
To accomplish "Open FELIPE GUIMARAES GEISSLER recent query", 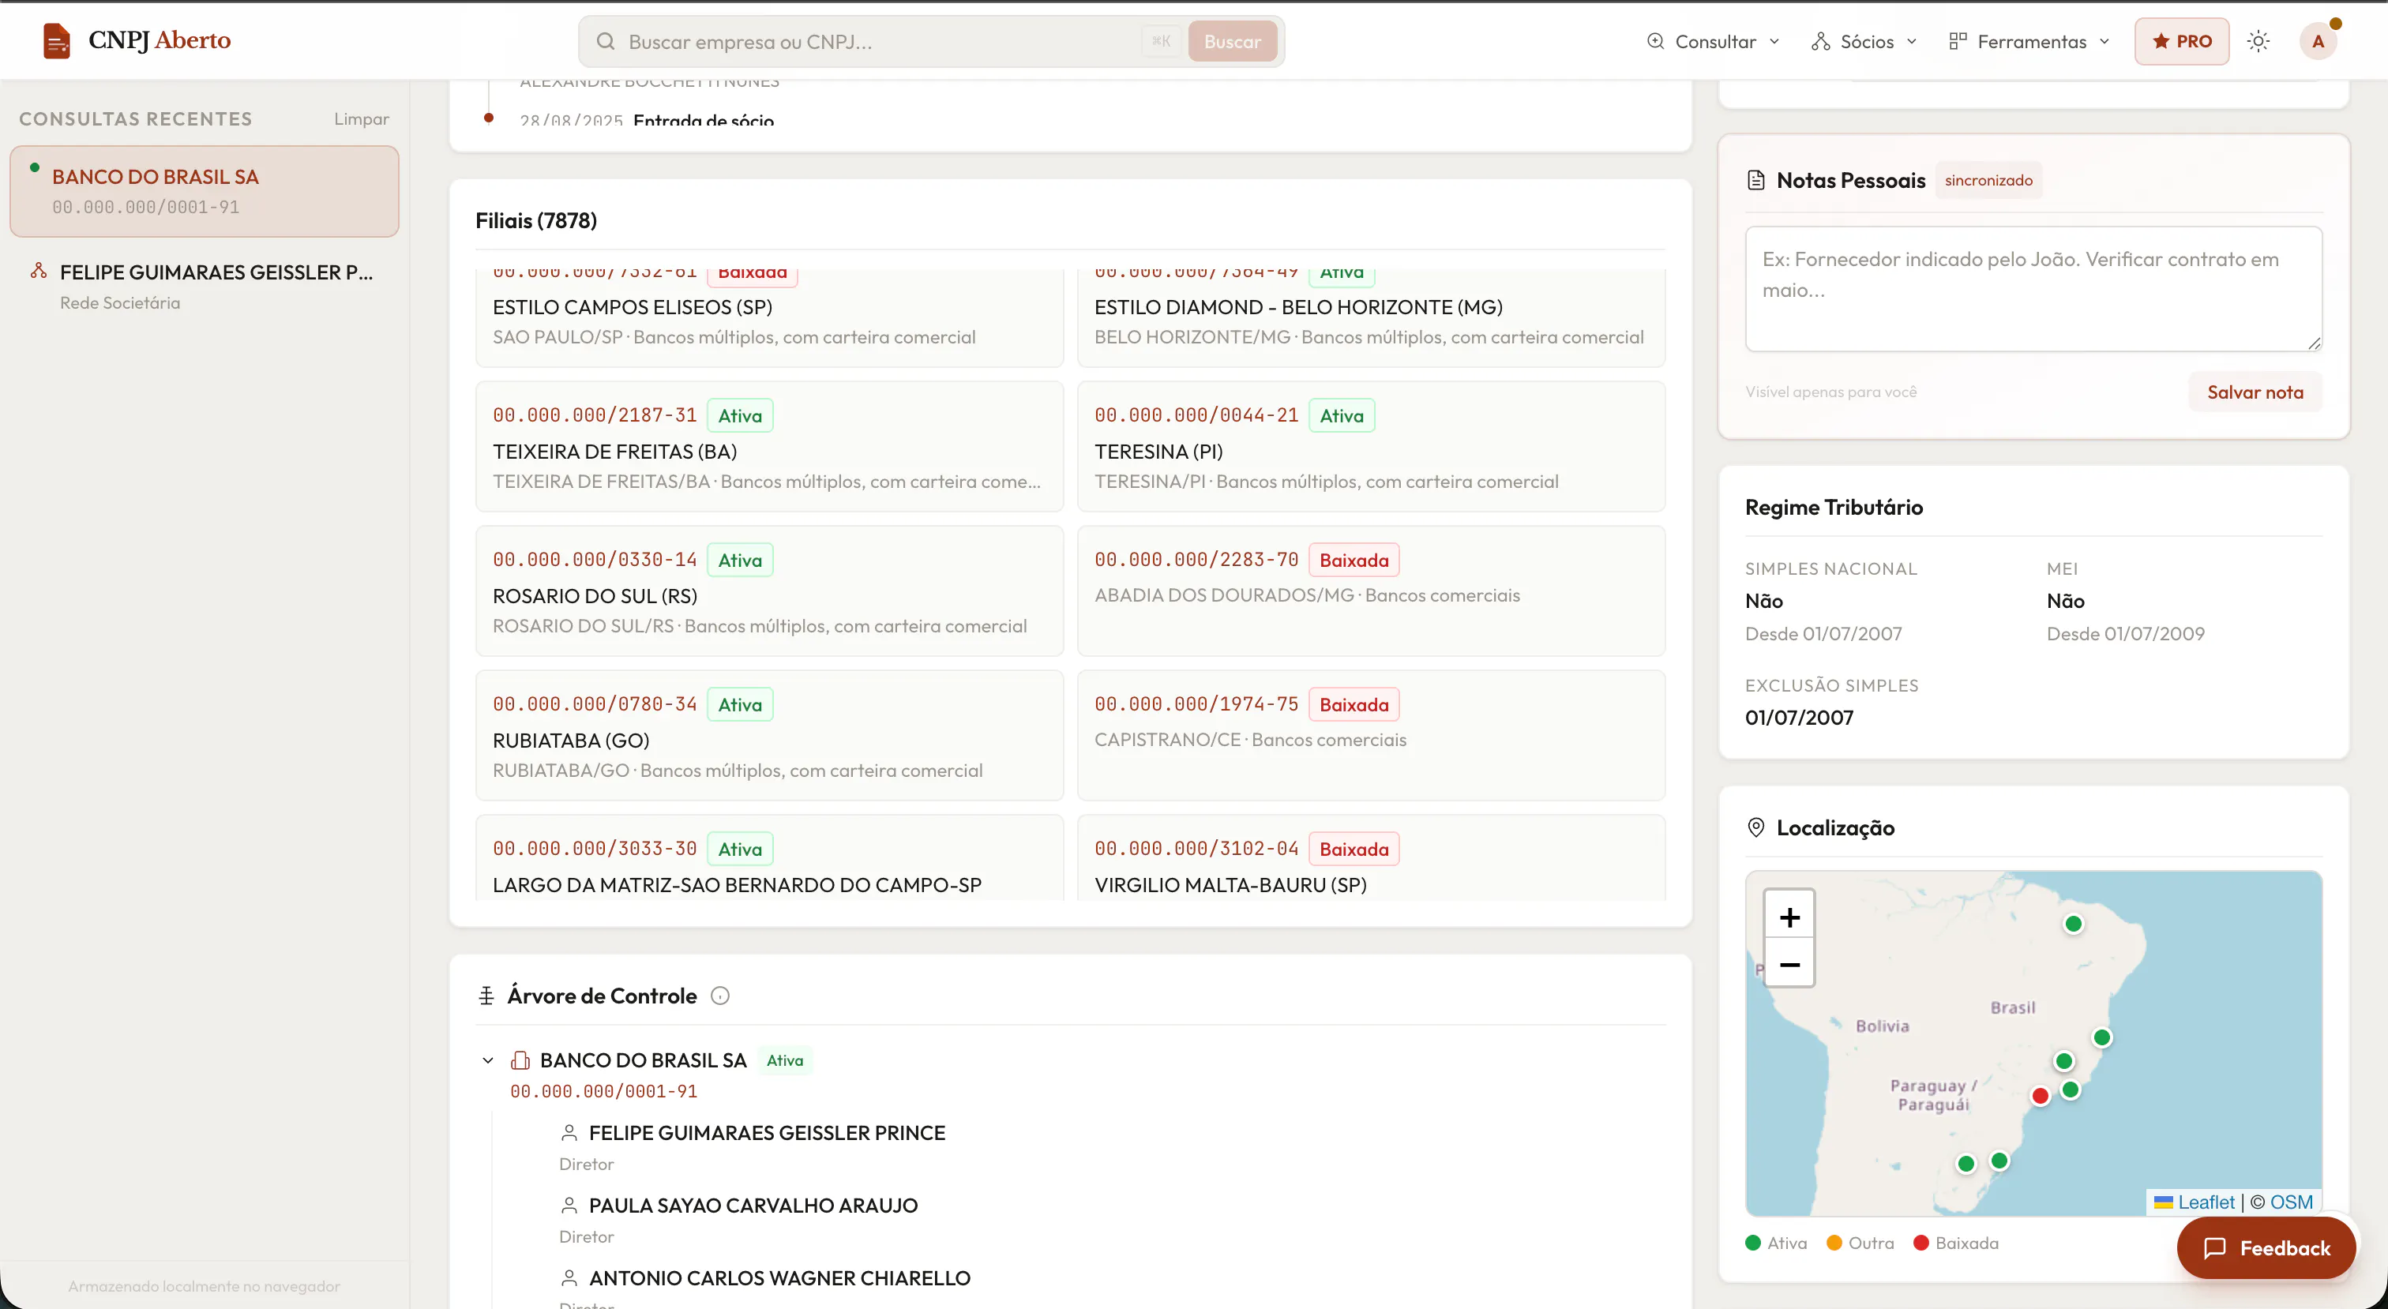I will tap(204, 287).
